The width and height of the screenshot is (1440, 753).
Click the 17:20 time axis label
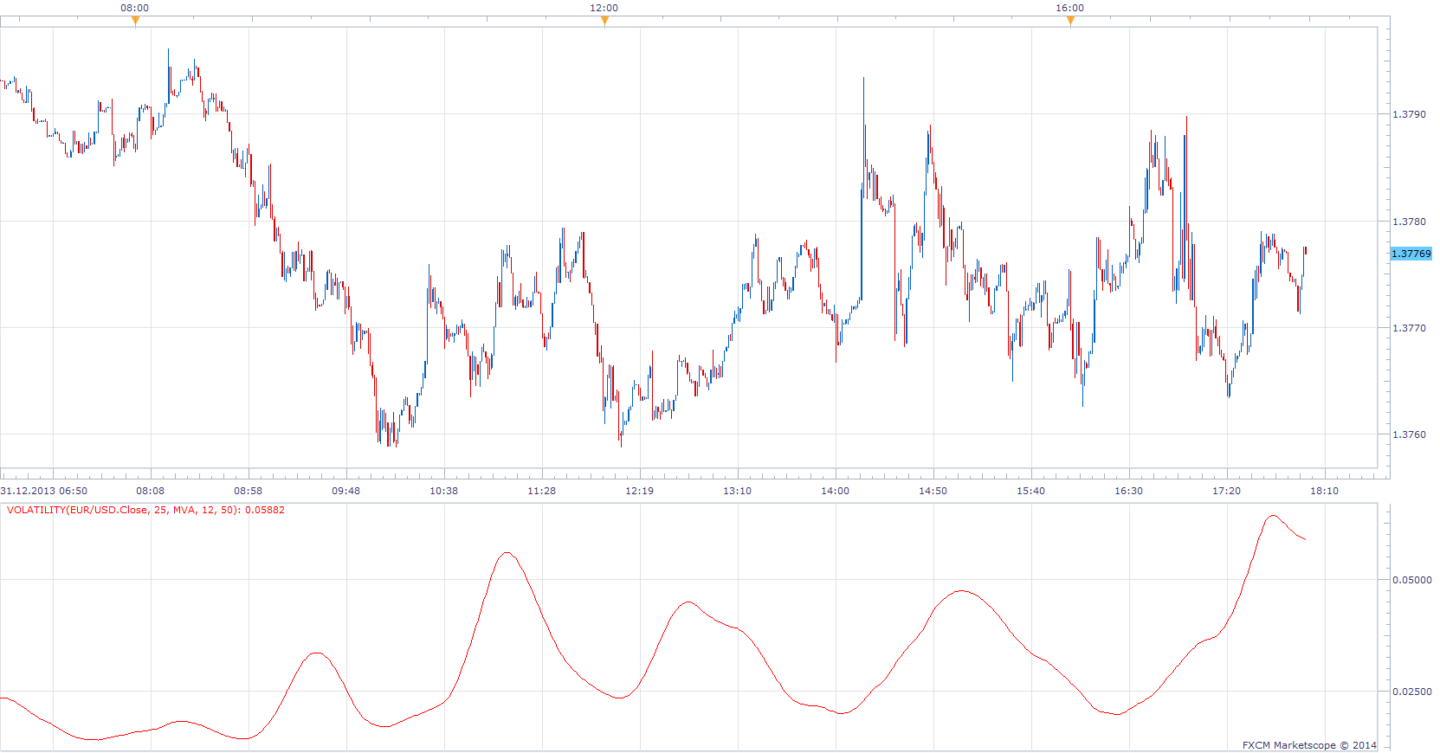coord(1227,491)
